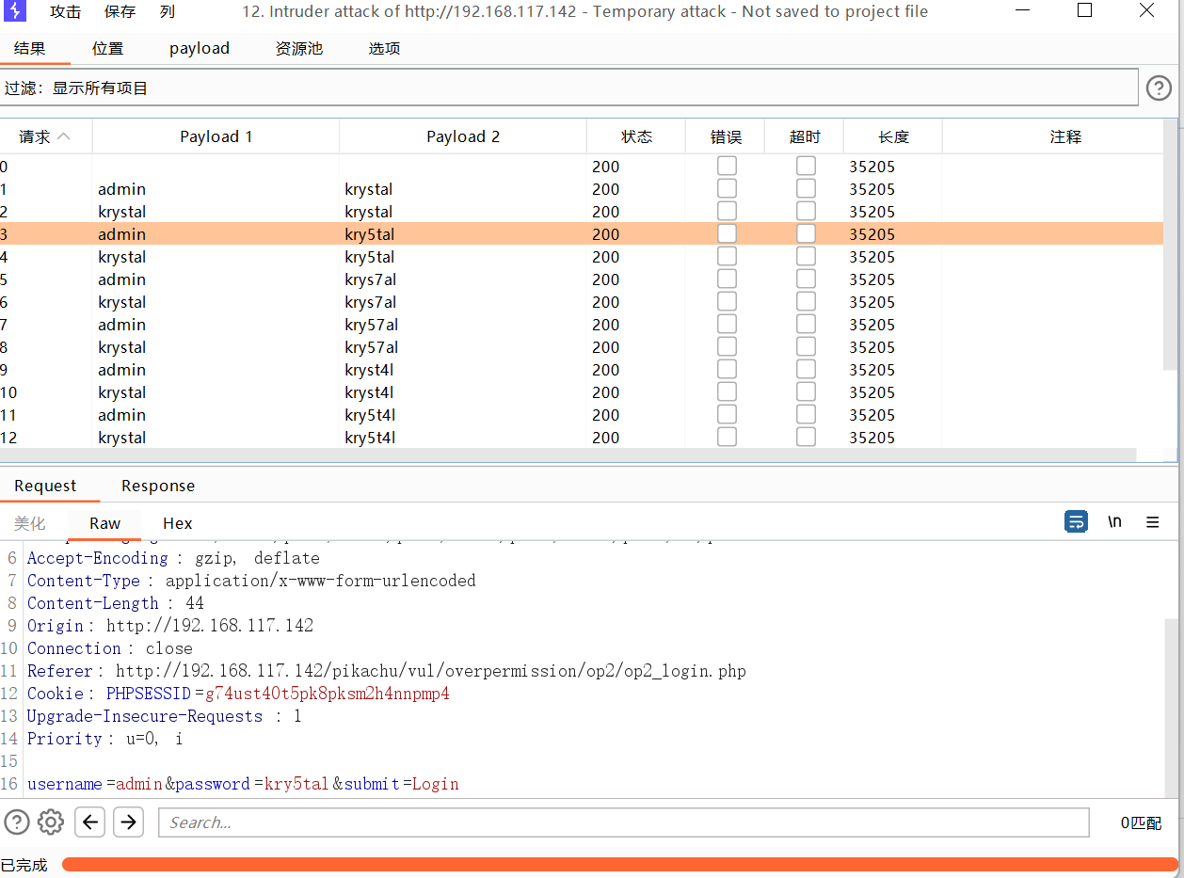Open the message editor hamburger menu

[1153, 522]
